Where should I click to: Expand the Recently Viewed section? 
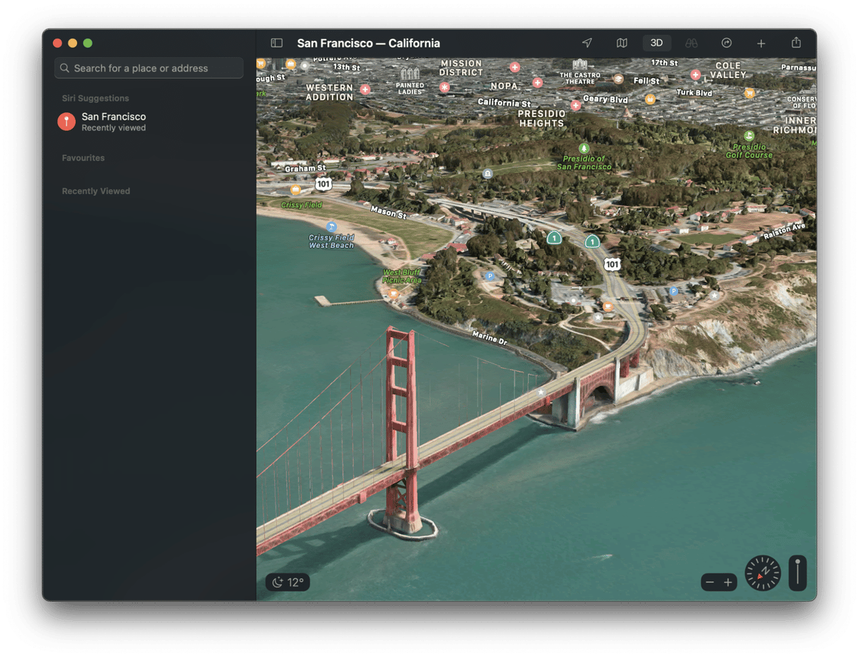tap(96, 191)
